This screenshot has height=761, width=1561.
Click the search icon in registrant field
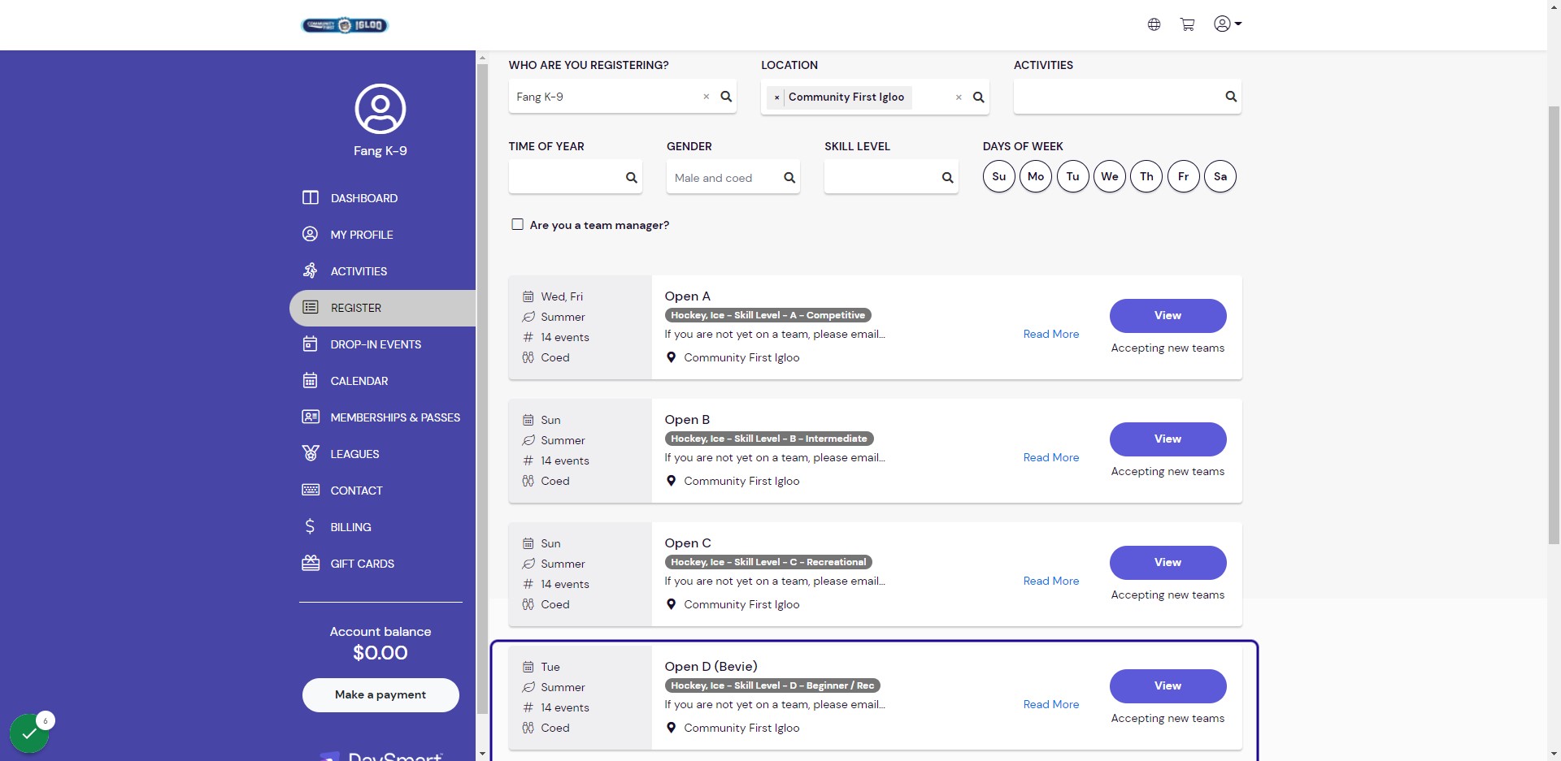coord(726,97)
